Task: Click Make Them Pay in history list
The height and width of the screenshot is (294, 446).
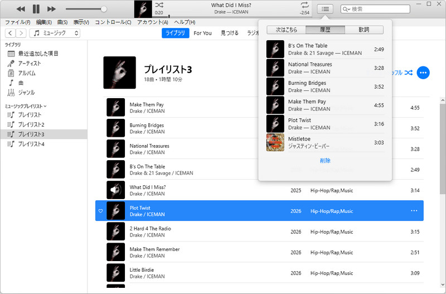Action: [x=325, y=105]
